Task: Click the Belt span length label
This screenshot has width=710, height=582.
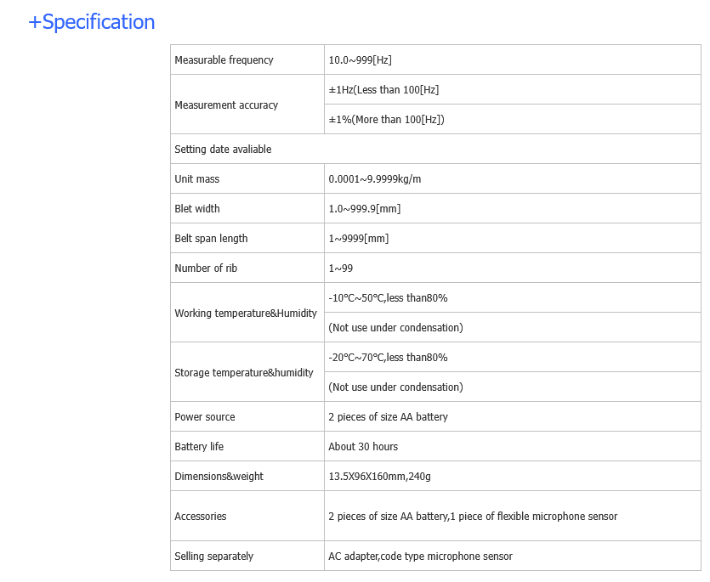Action: [x=211, y=239]
